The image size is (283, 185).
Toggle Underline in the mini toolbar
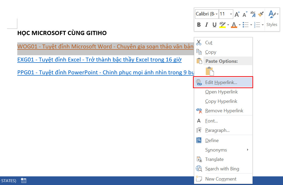(214, 25)
